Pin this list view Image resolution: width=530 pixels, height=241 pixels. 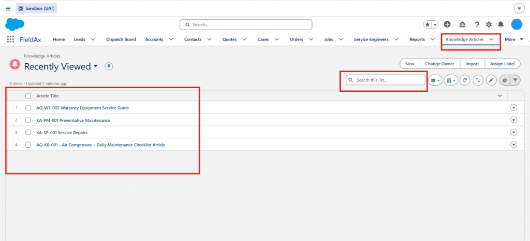[x=109, y=67]
